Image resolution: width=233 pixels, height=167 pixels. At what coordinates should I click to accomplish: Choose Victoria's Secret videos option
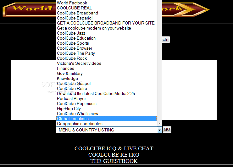coord(106,63)
